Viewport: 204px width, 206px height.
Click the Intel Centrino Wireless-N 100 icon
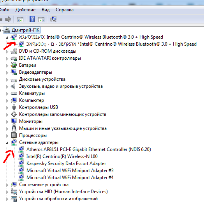click(x=21, y=156)
